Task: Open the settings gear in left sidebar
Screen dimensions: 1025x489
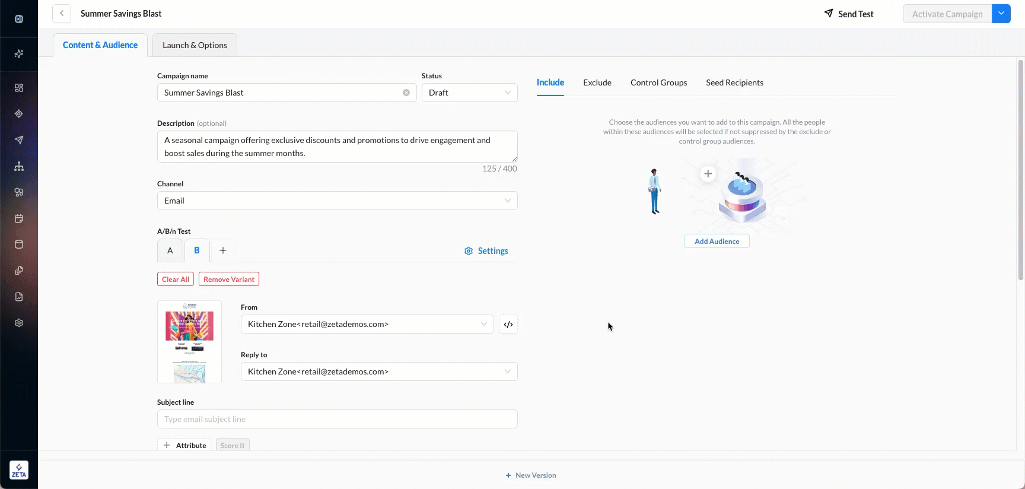Action: point(19,323)
